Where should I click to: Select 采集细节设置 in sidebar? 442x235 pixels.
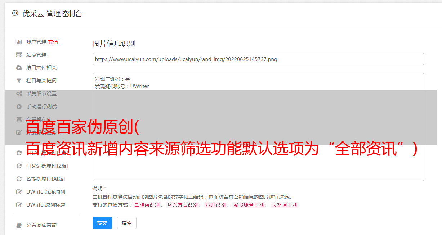point(41,94)
